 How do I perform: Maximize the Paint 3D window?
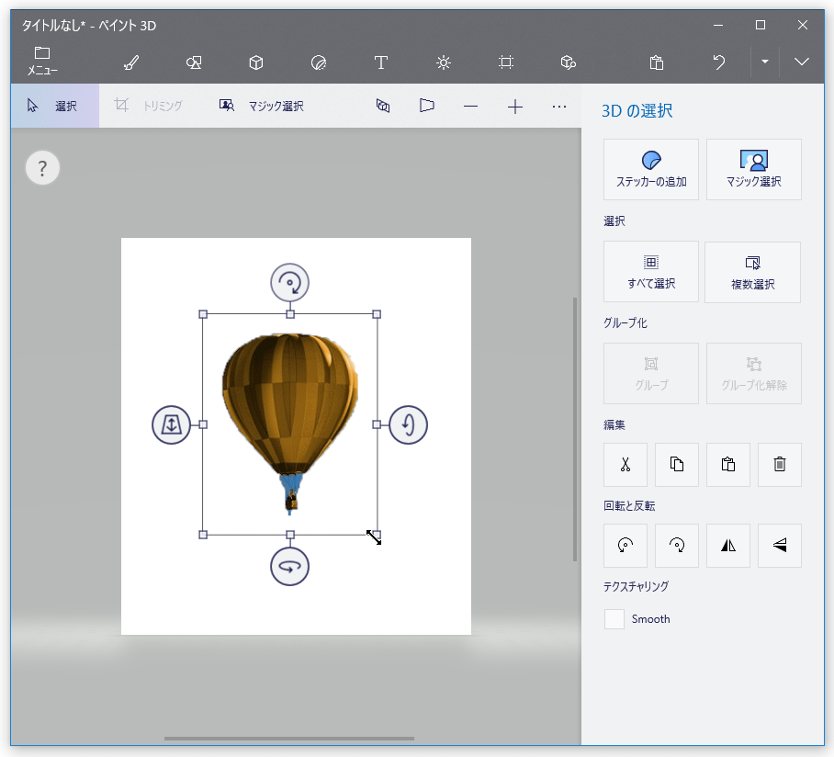pos(761,25)
